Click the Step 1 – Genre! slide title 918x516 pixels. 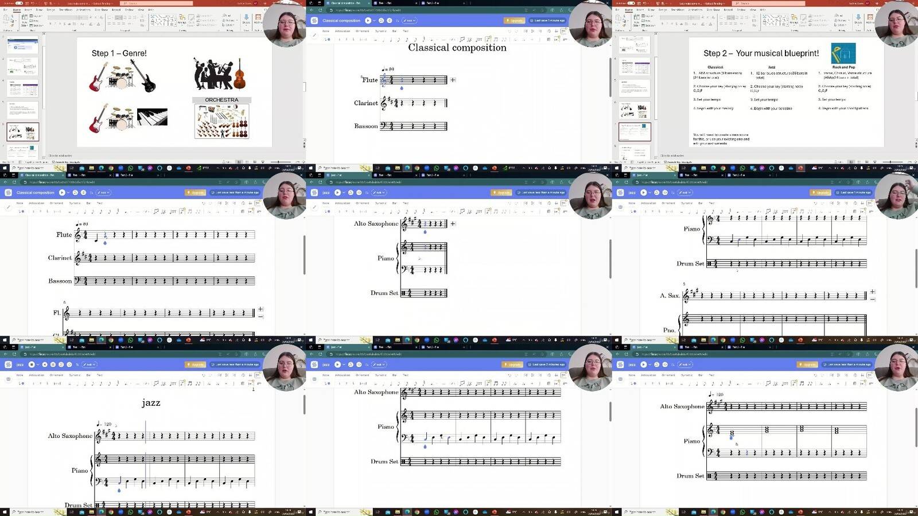coord(119,53)
